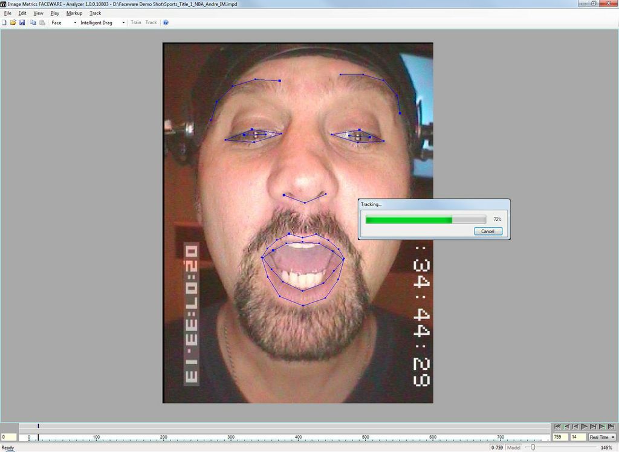Step back one frame
The width and height of the screenshot is (619, 452).
(575, 426)
